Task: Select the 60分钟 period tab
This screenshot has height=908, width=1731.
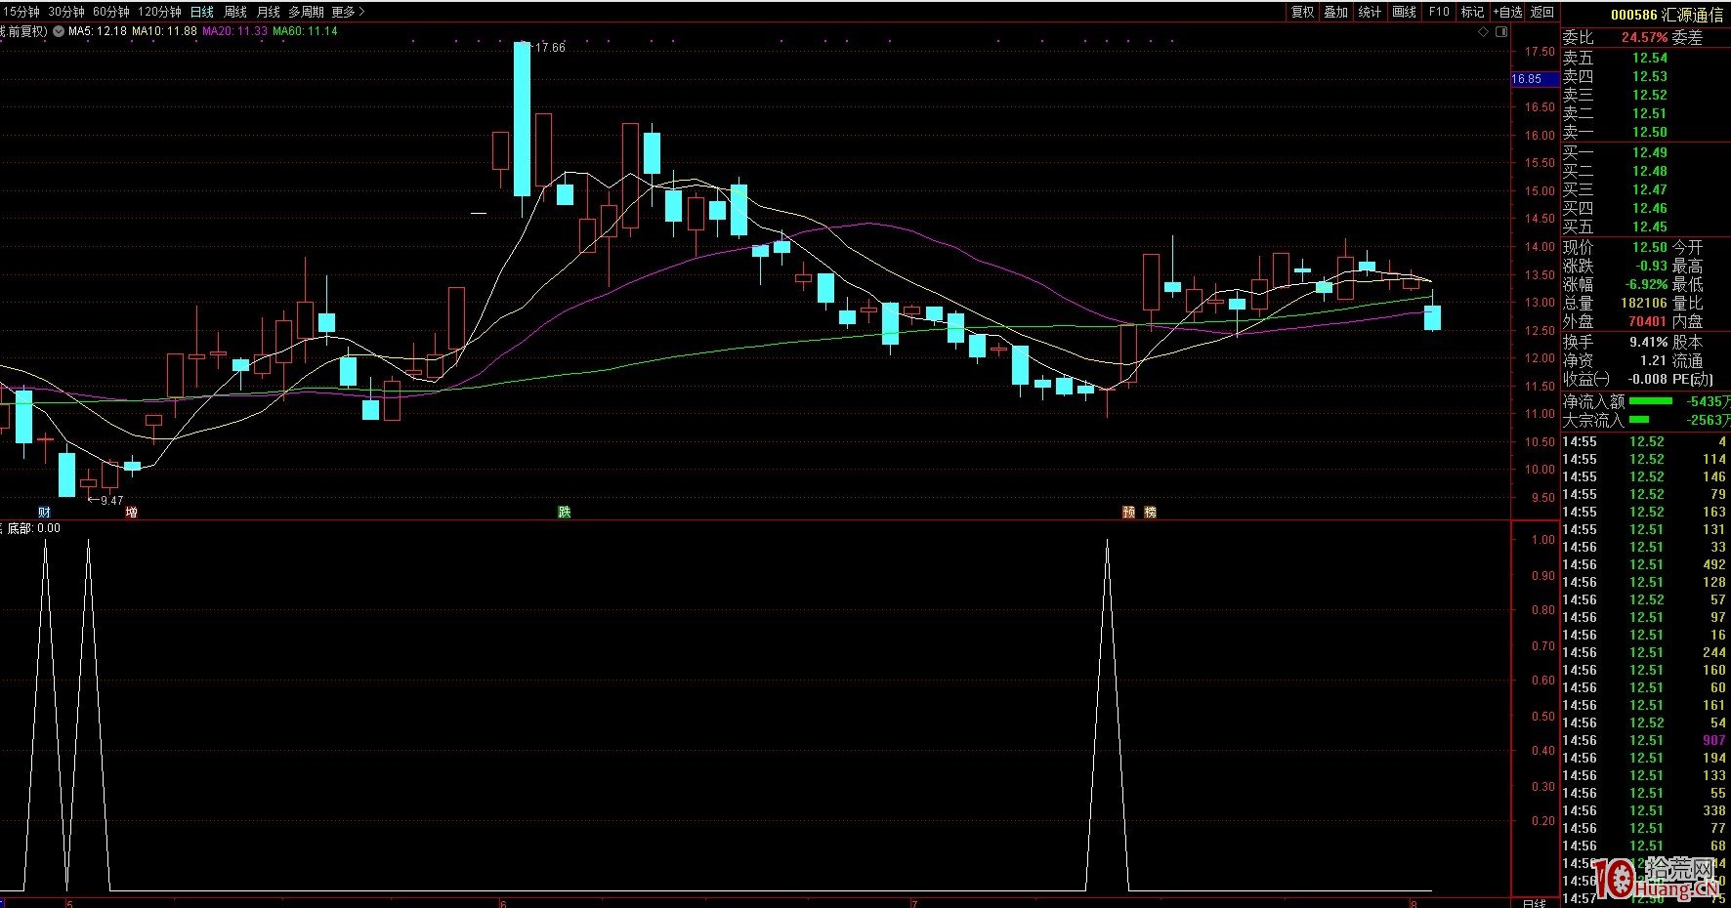Action: [x=111, y=12]
